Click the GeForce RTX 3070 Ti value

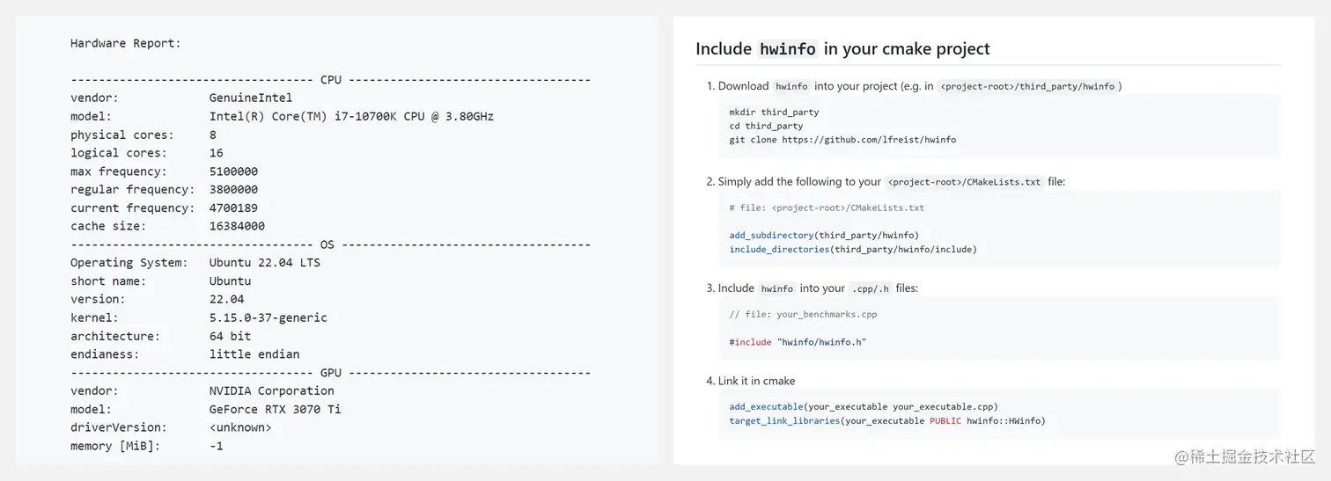(x=275, y=409)
